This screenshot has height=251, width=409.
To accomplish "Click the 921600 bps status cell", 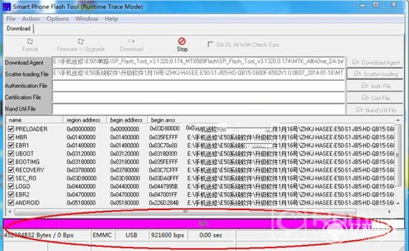I will 168,235.
